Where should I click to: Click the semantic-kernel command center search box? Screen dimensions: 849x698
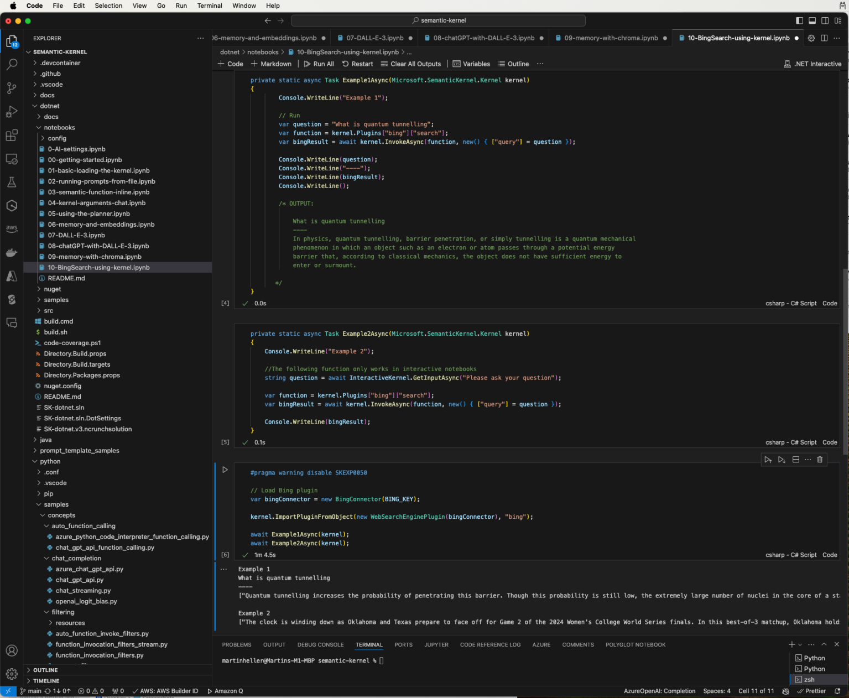click(x=438, y=20)
